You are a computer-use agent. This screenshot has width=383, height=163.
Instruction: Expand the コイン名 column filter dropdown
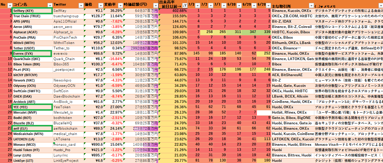coord(50,5)
